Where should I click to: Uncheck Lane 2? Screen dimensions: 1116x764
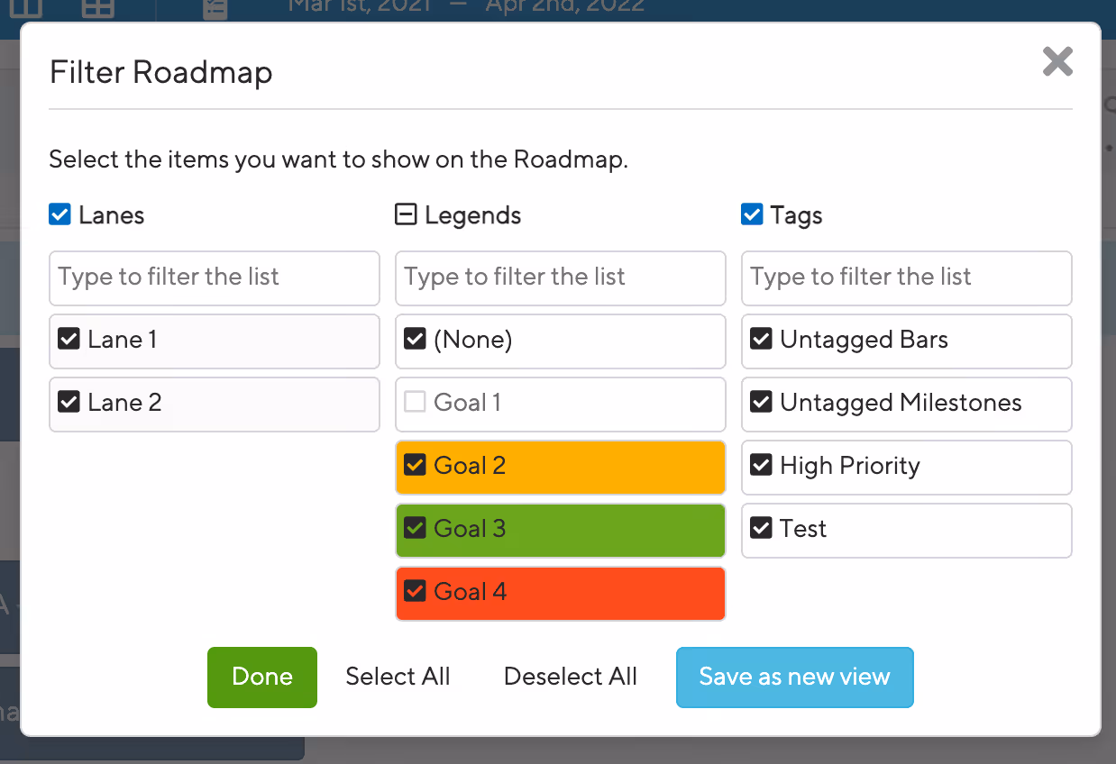pyautogui.click(x=69, y=403)
